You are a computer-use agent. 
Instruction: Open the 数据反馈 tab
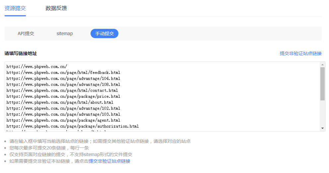56,8
